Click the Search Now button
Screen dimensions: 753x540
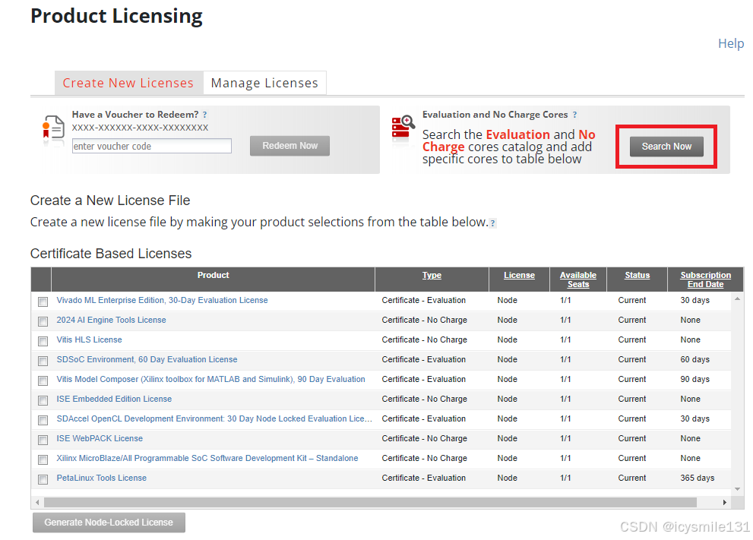666,147
